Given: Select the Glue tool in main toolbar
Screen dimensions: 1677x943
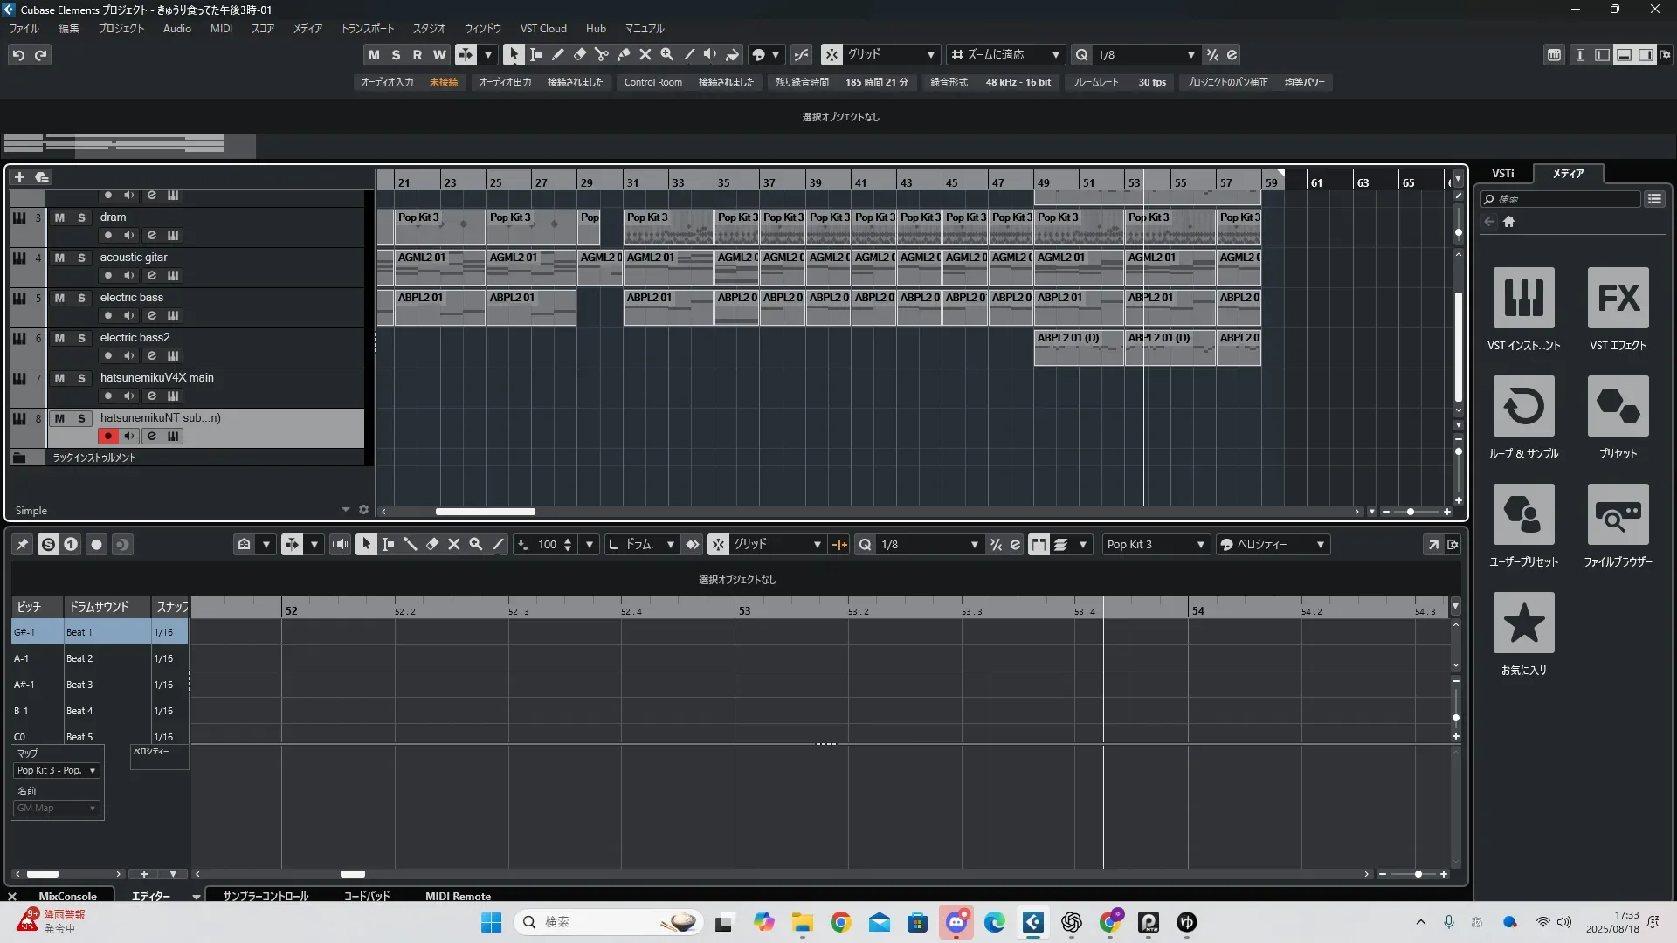Looking at the screenshot, I should pyautogui.click(x=624, y=54).
